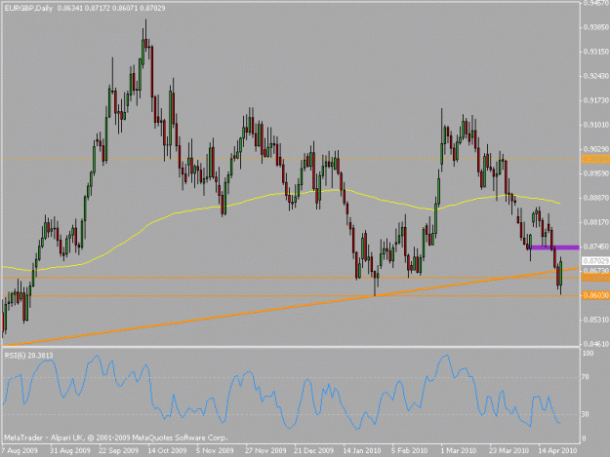This screenshot has width=610, height=457.
Task: Click the RSI level 30 label
Action: tap(586, 414)
